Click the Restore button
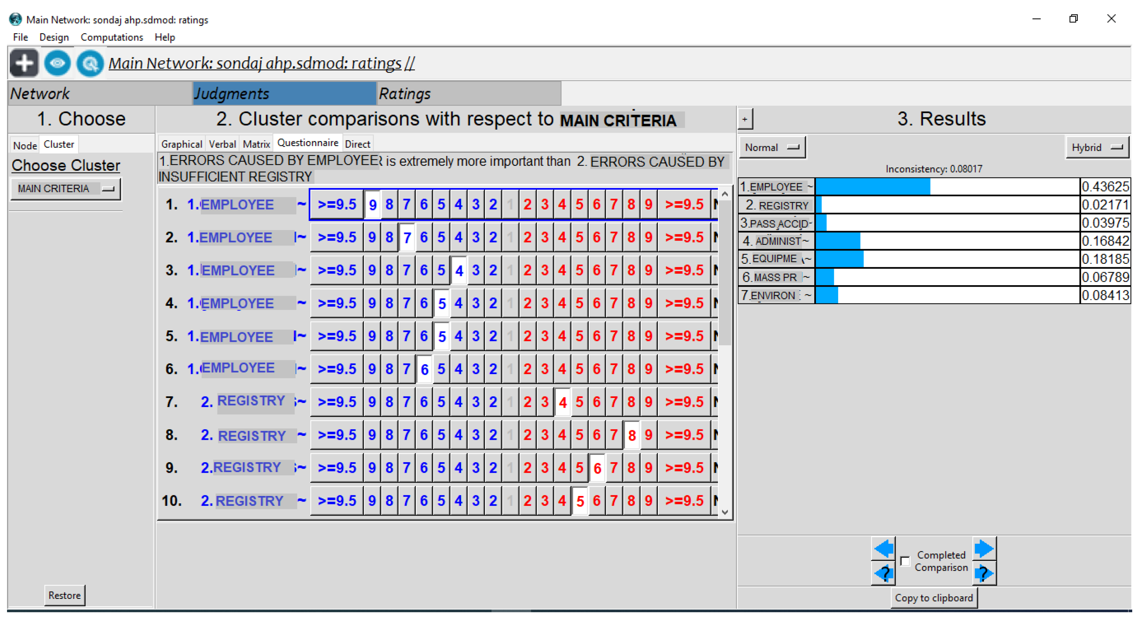 tap(64, 595)
